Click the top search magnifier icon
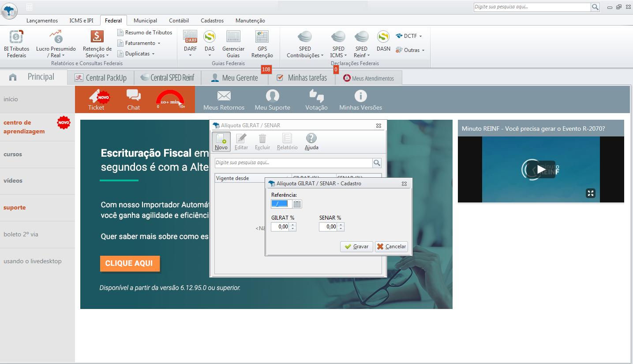 point(595,7)
